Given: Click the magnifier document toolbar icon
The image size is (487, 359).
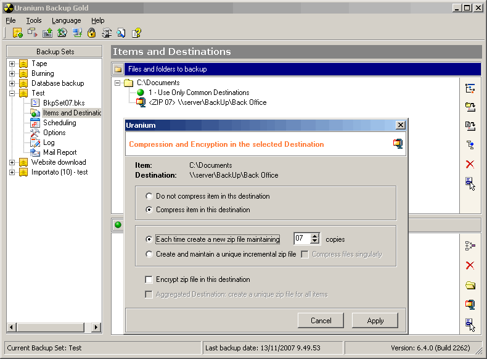Looking at the screenshot, I should pyautogui.click(x=121, y=33).
